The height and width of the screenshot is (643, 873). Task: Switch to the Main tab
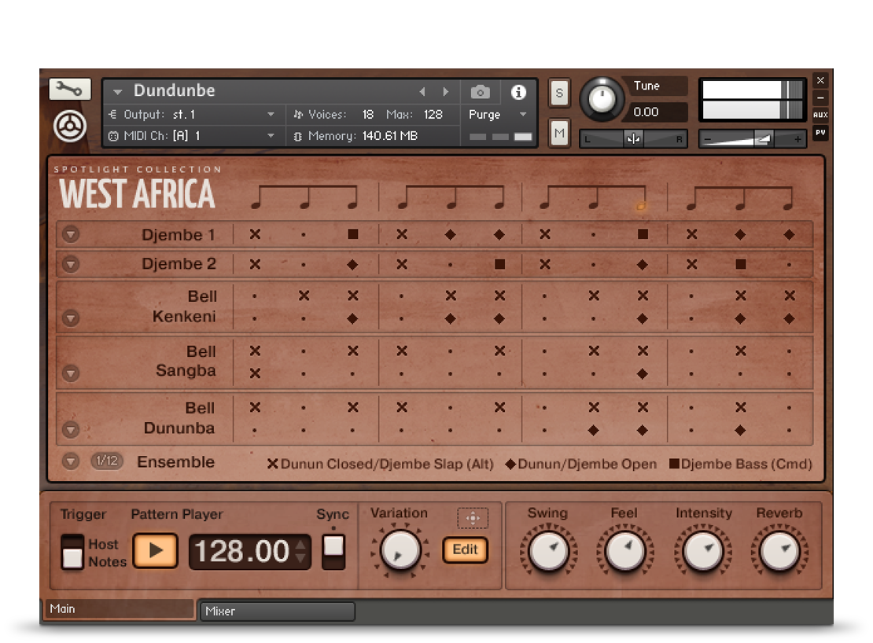118,609
